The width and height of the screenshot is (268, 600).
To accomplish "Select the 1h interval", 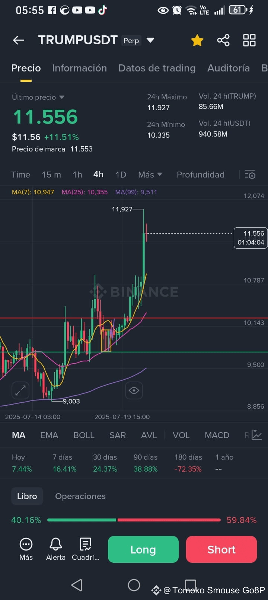I will click(77, 175).
